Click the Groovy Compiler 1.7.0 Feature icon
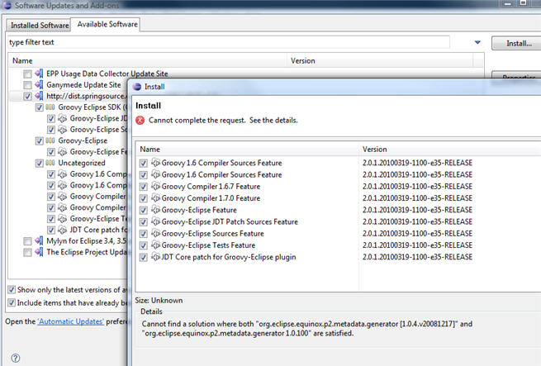 click(155, 198)
